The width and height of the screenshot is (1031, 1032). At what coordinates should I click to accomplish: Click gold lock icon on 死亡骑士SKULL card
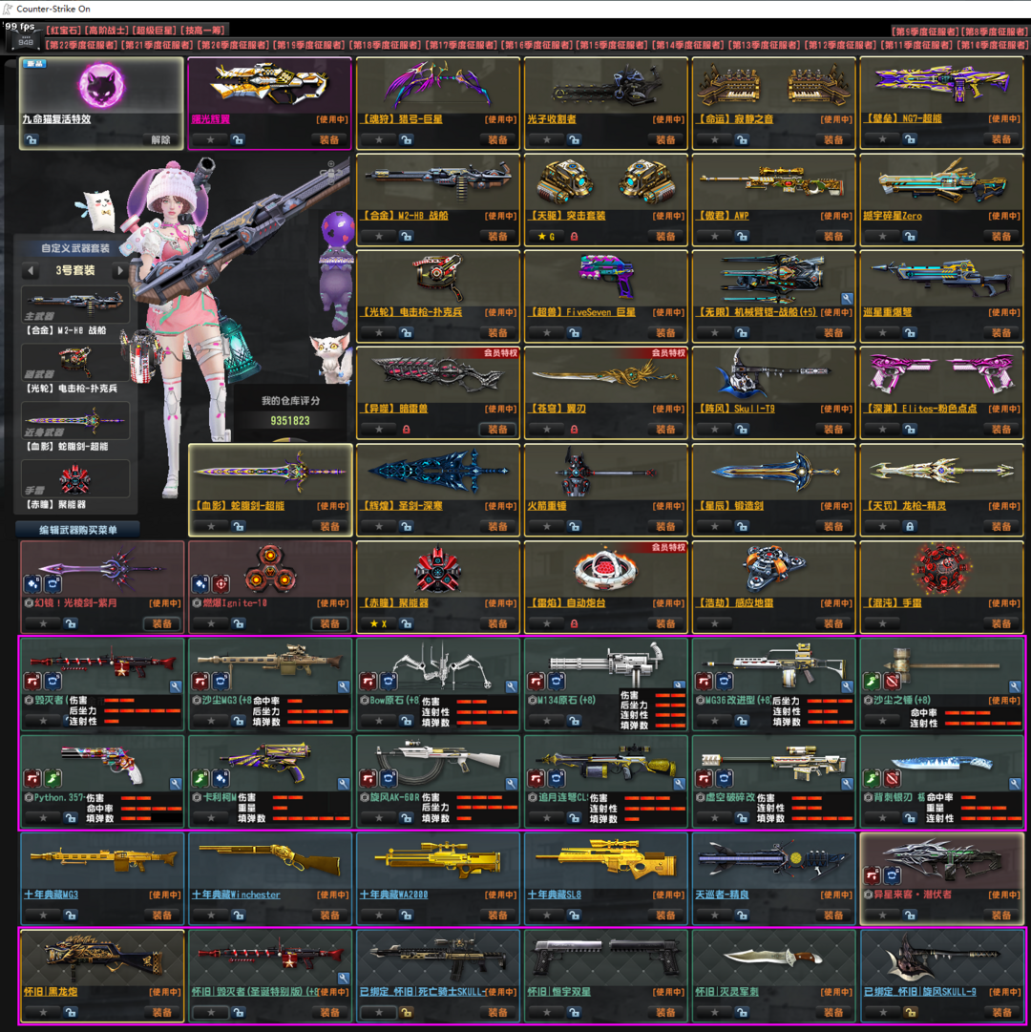[x=407, y=1012]
